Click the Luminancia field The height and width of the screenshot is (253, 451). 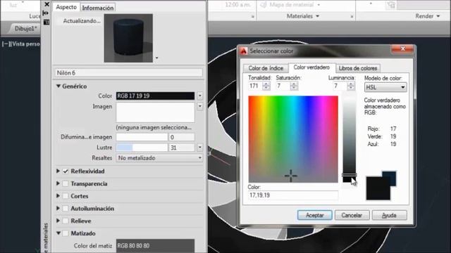[x=340, y=86]
